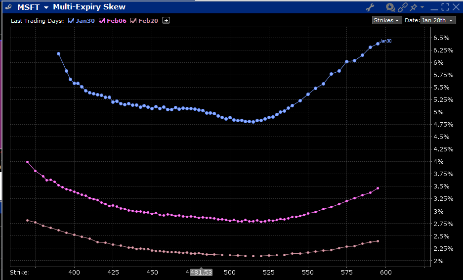The image size is (463, 280).
Task: Pin the window with the pushpin icon
Action: [414, 7]
